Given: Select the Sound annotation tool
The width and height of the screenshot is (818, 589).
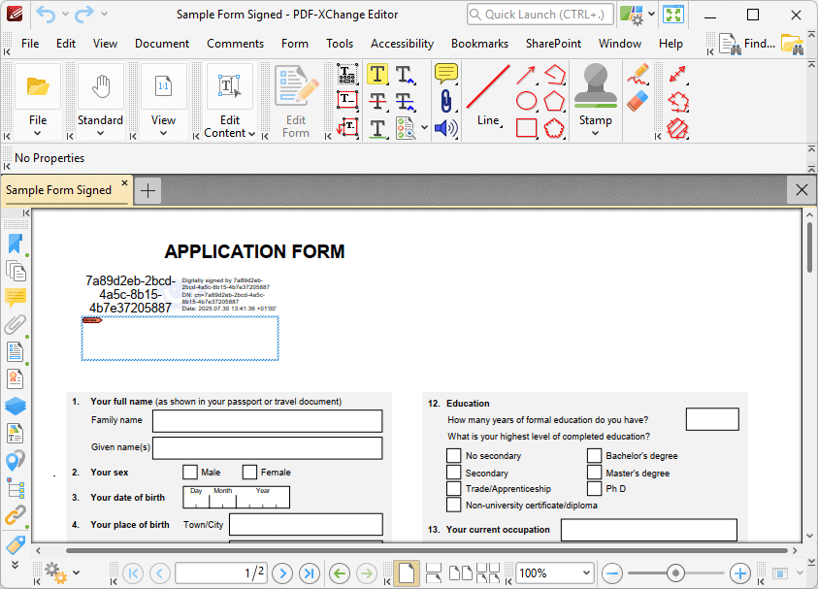Looking at the screenshot, I should pos(444,127).
